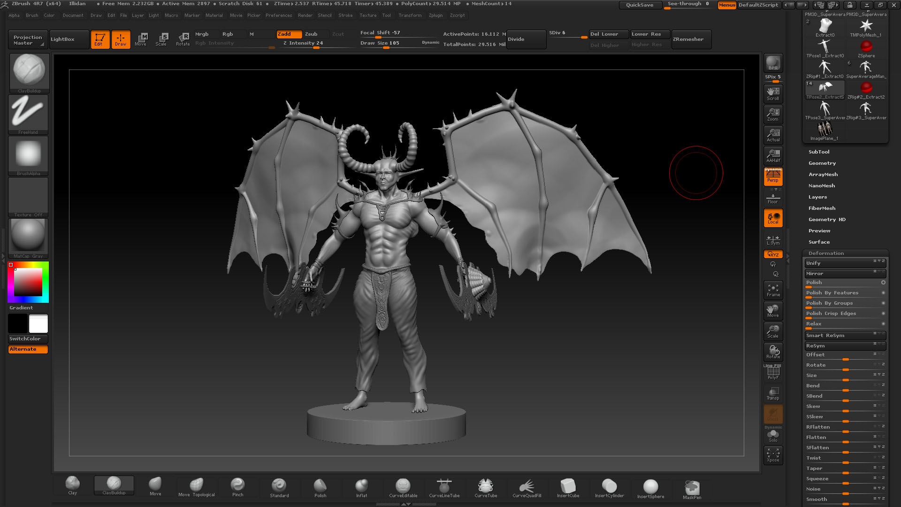Choose the InsertCube brush
Screen dimensions: 901x507
(568, 487)
